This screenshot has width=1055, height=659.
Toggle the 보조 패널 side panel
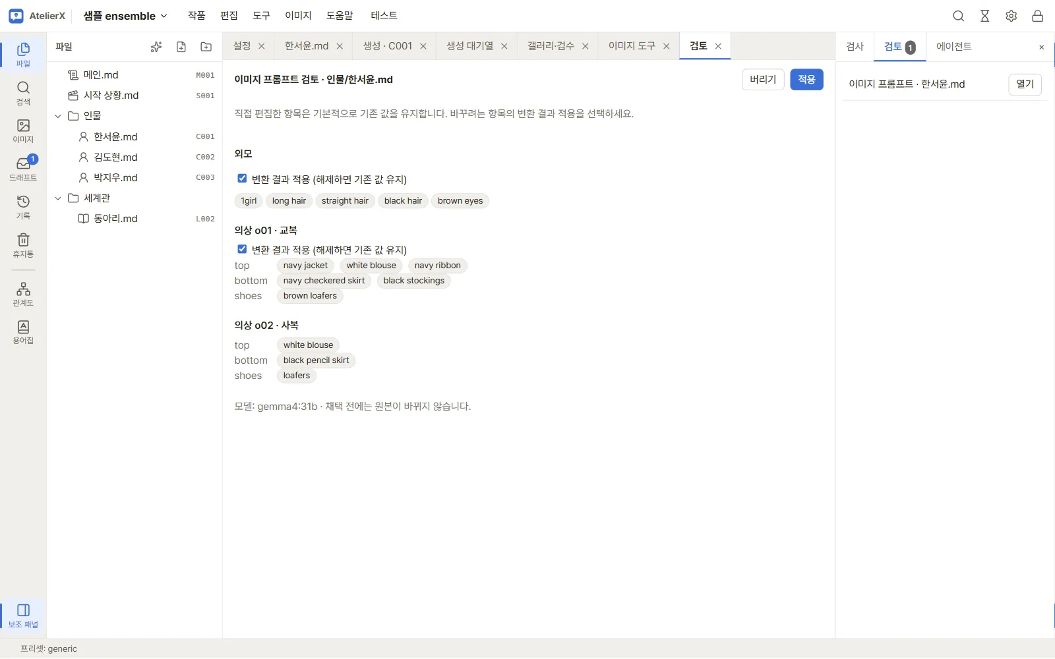tap(23, 616)
